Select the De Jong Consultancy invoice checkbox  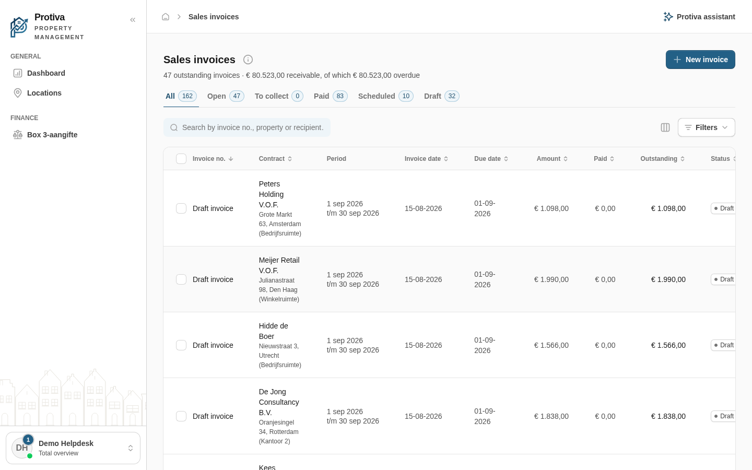(181, 416)
